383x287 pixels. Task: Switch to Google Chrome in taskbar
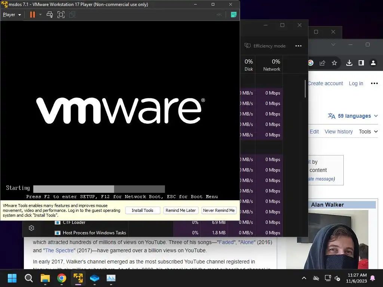point(62,278)
